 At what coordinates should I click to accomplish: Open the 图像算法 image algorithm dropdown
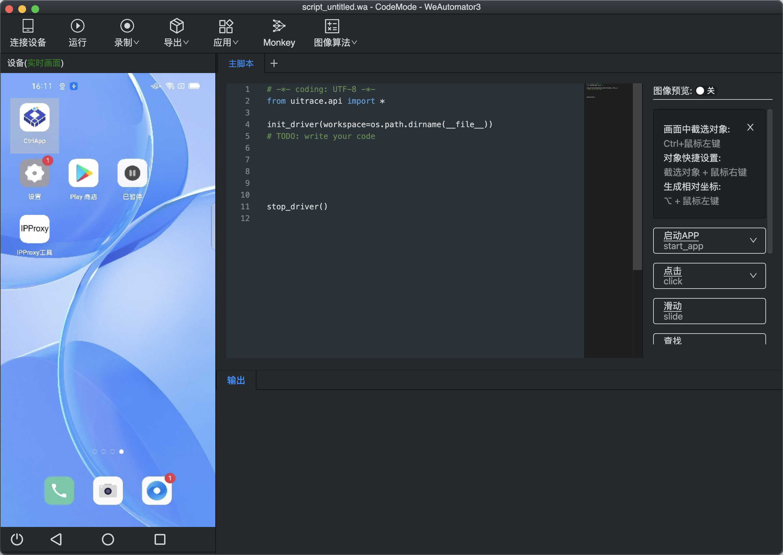coord(335,33)
